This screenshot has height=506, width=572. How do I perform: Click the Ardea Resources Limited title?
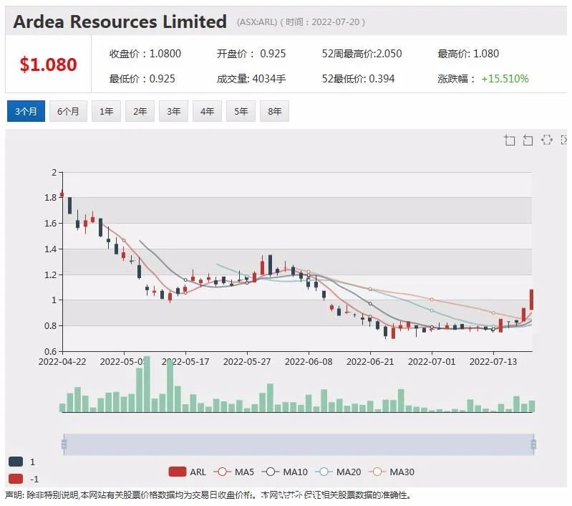coord(120,22)
